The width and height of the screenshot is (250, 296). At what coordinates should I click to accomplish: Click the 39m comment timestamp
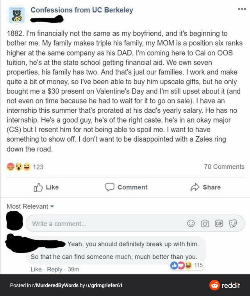[74, 269]
